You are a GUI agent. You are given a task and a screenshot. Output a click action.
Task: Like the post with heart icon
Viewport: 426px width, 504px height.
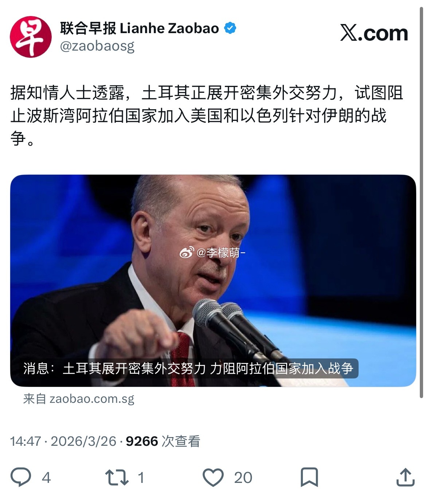click(213, 477)
